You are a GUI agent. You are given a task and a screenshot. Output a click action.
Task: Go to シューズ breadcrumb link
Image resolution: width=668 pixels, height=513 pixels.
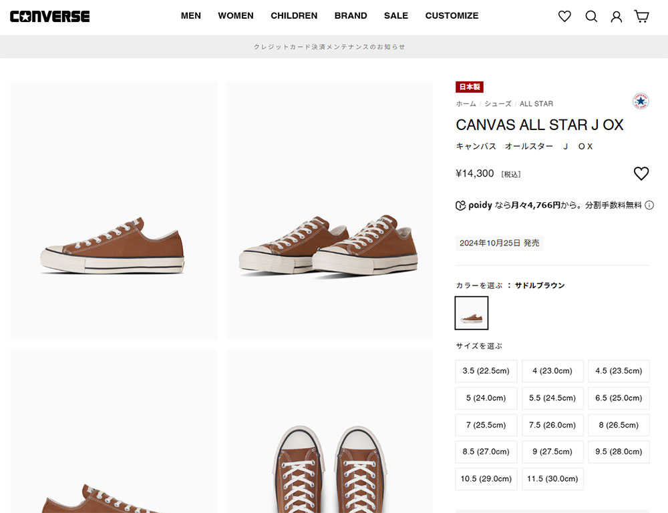pyautogui.click(x=498, y=104)
